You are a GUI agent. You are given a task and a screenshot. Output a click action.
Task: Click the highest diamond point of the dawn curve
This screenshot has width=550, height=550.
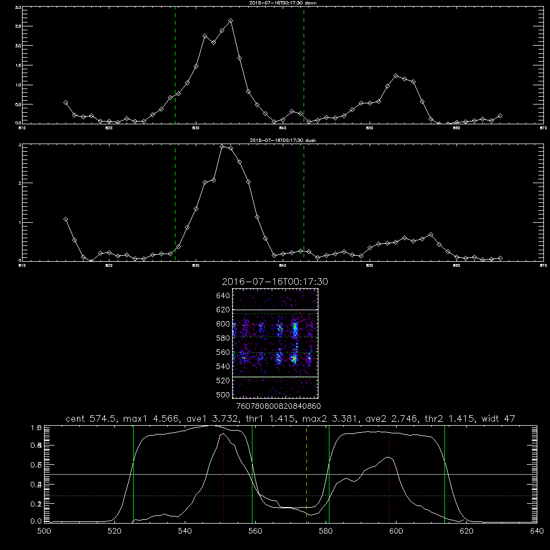[230, 21]
